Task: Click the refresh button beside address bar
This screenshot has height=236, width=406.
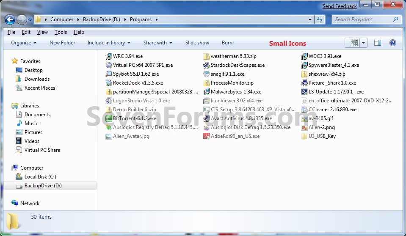Action: coord(320,19)
